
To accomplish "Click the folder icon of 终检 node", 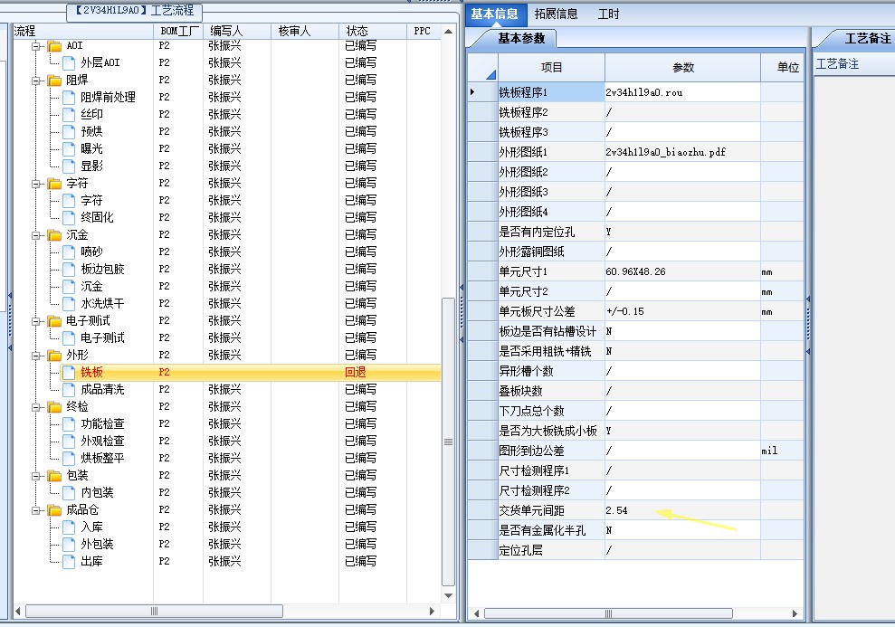I will (54, 407).
